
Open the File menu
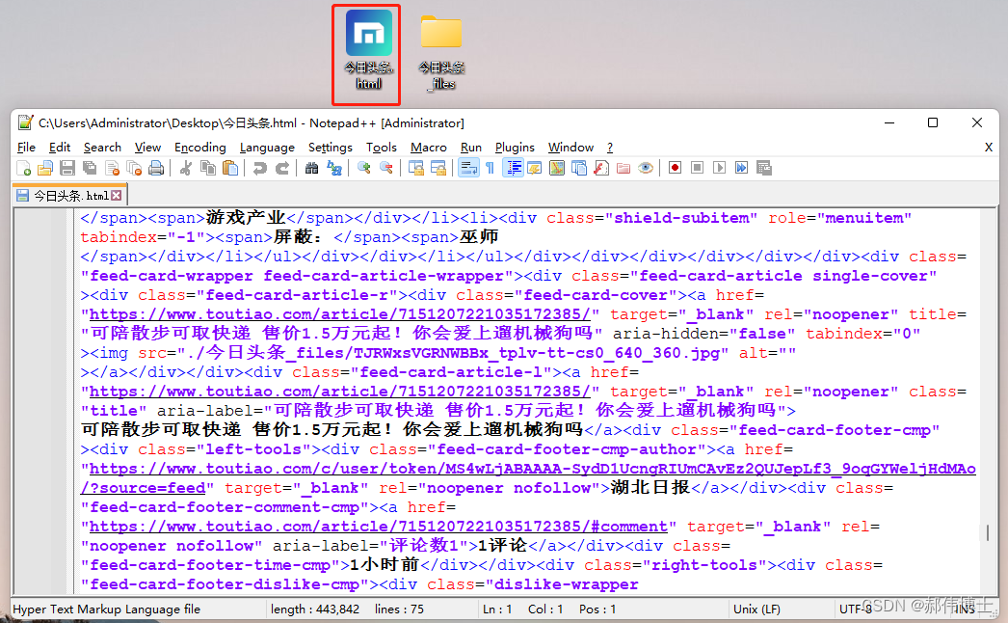[26, 148]
